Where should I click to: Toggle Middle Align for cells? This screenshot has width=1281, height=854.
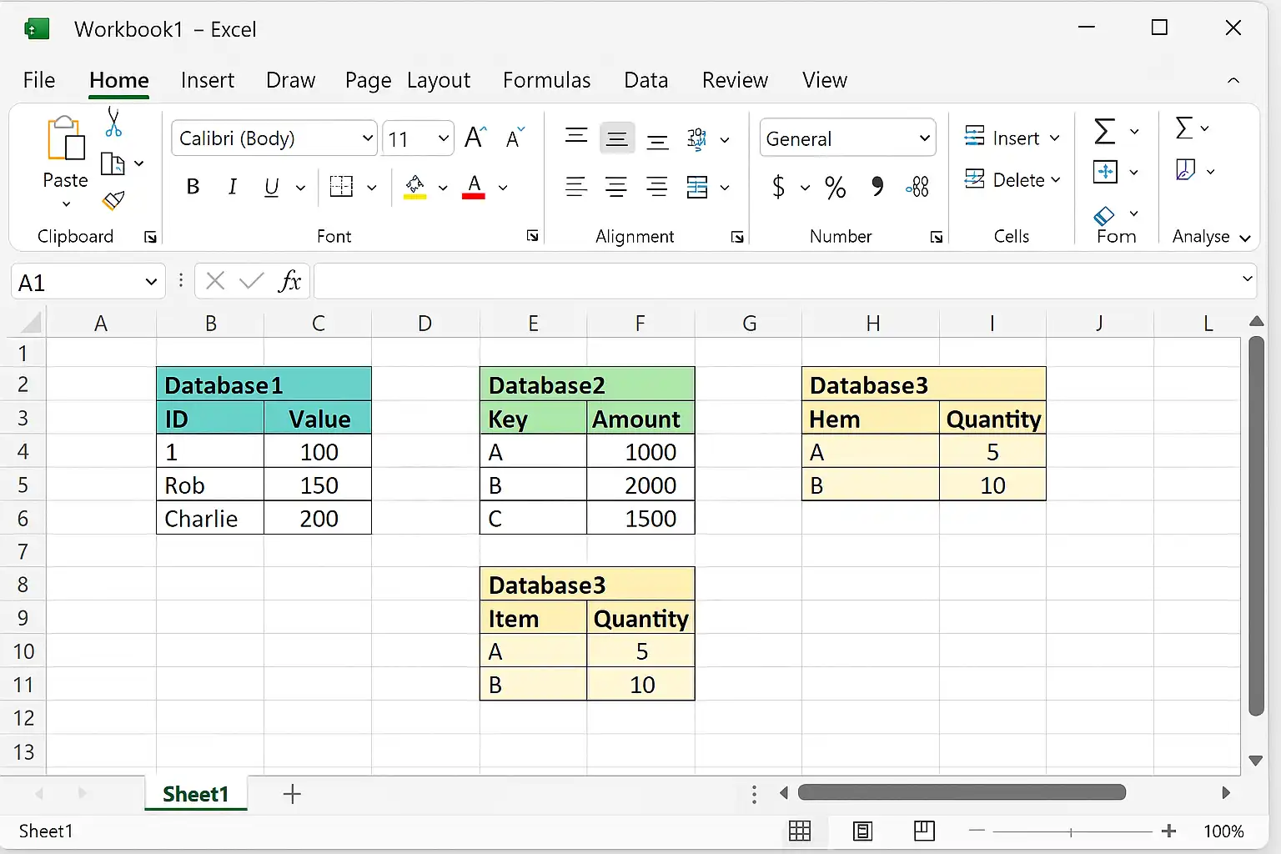coord(617,138)
